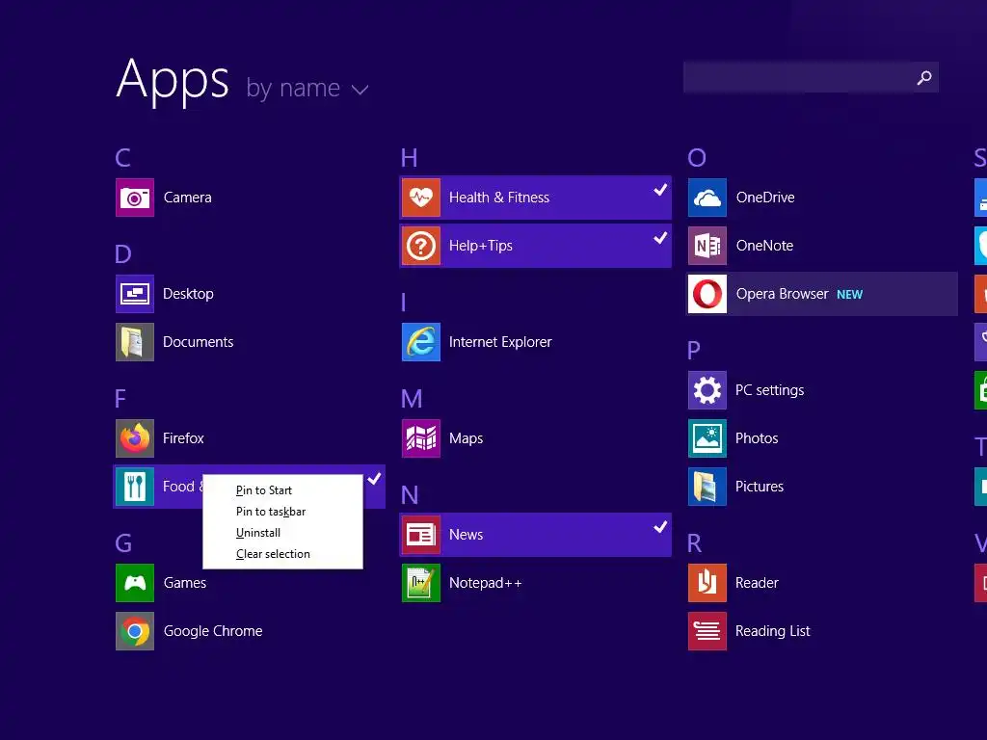Click the Desktop tile icon
Image resolution: width=987 pixels, height=740 pixels.
click(x=135, y=294)
